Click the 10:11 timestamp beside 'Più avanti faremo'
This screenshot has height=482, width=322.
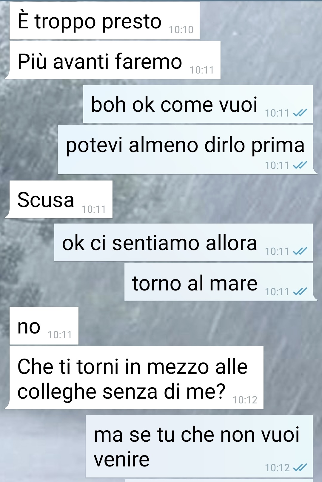coord(202,70)
